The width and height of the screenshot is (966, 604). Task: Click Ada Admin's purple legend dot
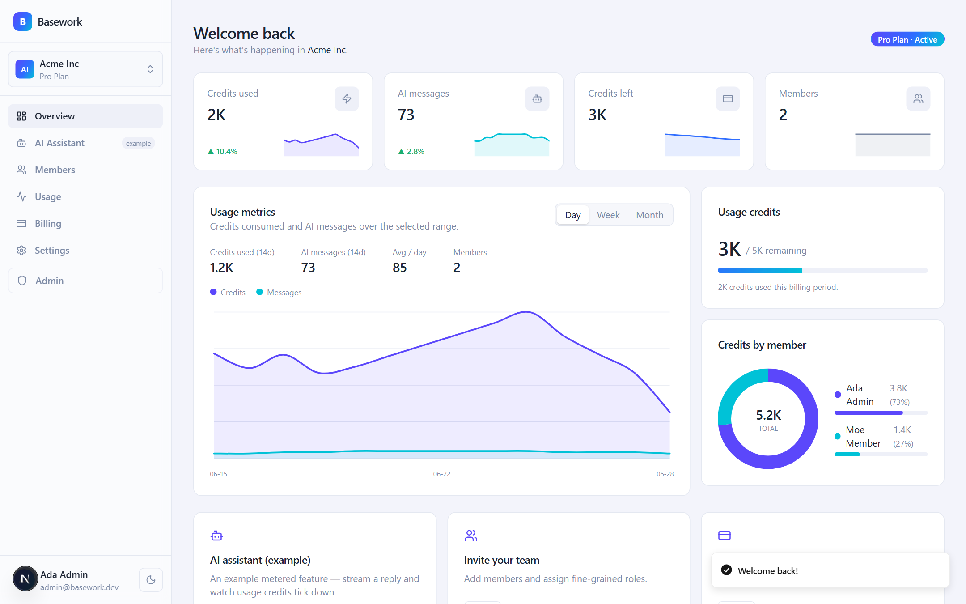coord(838,395)
